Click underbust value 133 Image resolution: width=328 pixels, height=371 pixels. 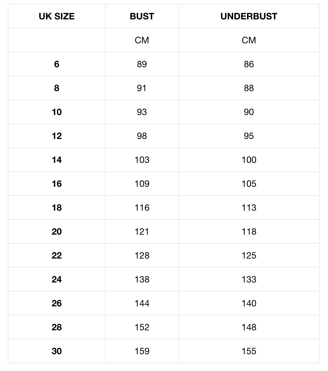click(249, 279)
